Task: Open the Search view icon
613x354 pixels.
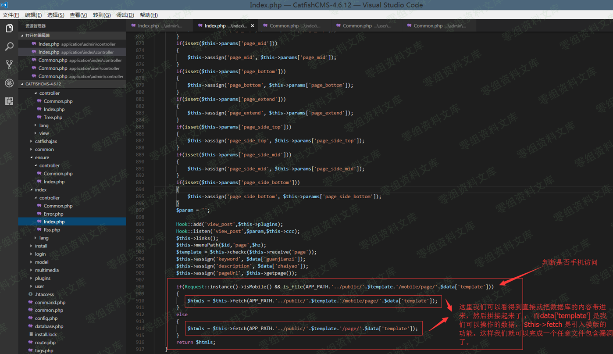Action: pos(9,46)
